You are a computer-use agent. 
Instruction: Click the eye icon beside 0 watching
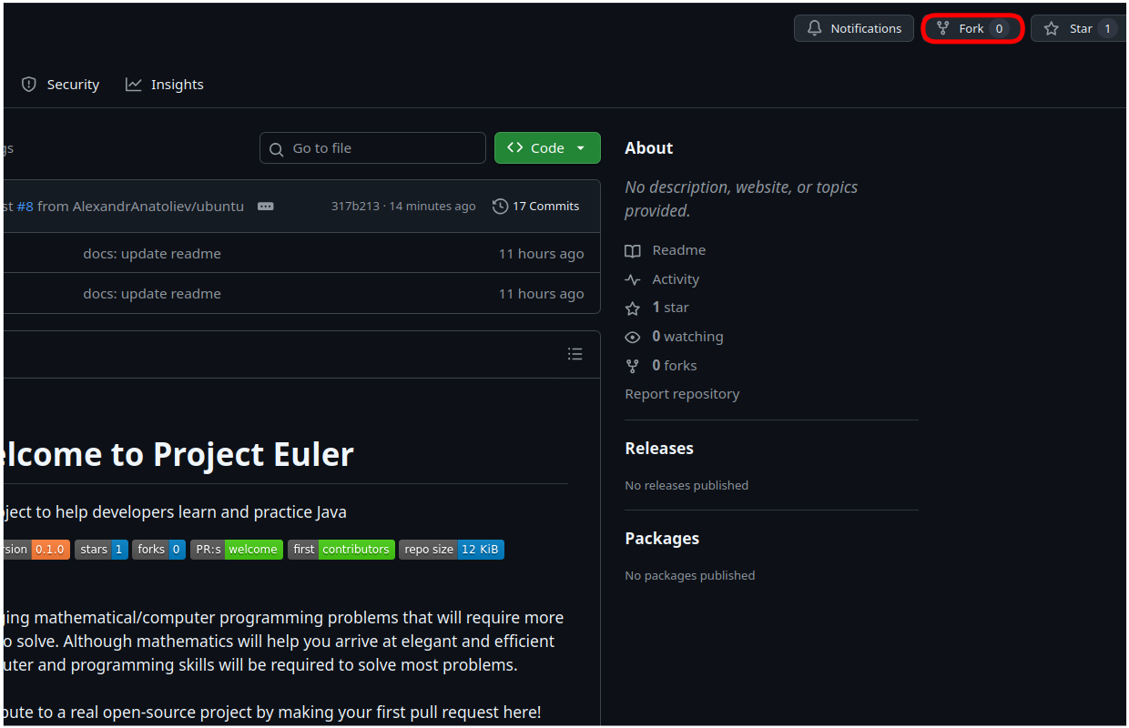(x=633, y=338)
